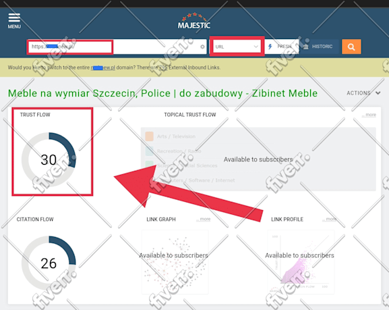Open 'more' link for Topical Trust Flow
Image resolution: width=389 pixels, height=310 pixels.
point(369,115)
